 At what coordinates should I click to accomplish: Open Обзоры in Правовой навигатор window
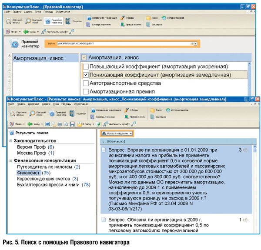pos(127,18)
